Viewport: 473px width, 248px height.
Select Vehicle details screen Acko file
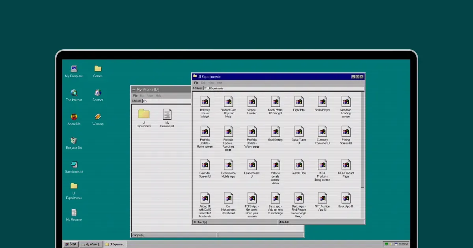pyautogui.click(x=276, y=172)
